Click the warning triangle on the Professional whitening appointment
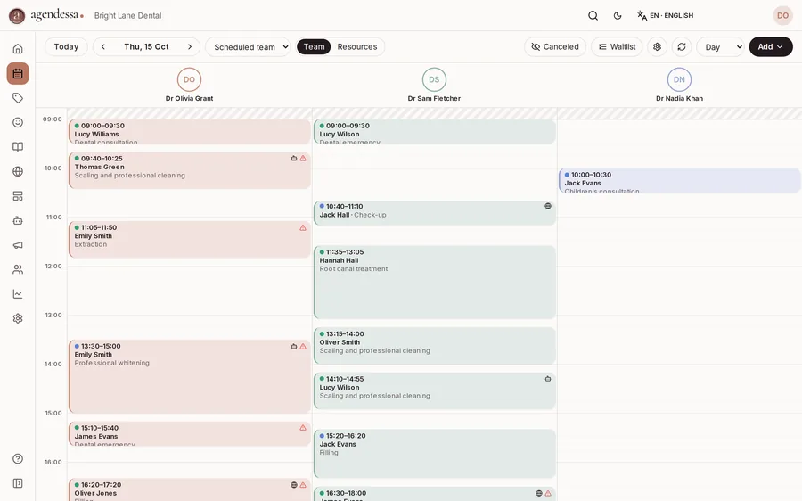802x501 pixels. pyautogui.click(x=303, y=347)
